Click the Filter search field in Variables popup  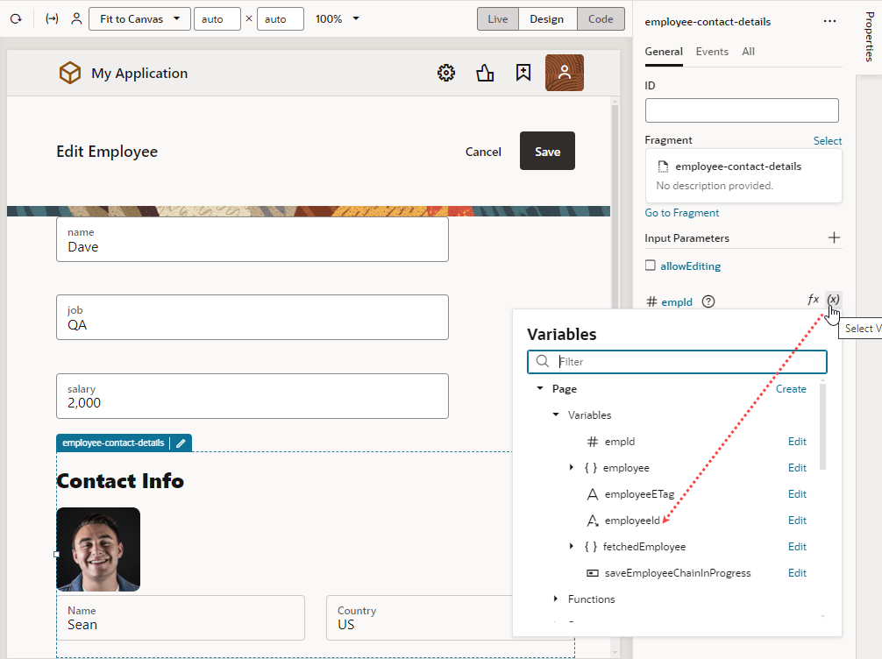coord(677,361)
